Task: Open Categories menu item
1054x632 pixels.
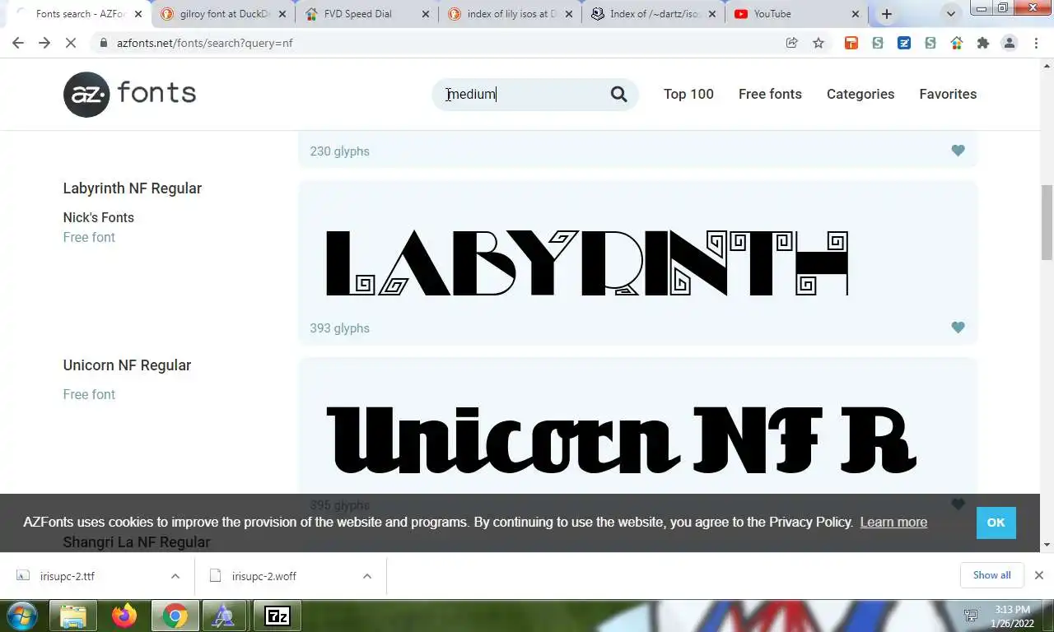Action: 860,94
